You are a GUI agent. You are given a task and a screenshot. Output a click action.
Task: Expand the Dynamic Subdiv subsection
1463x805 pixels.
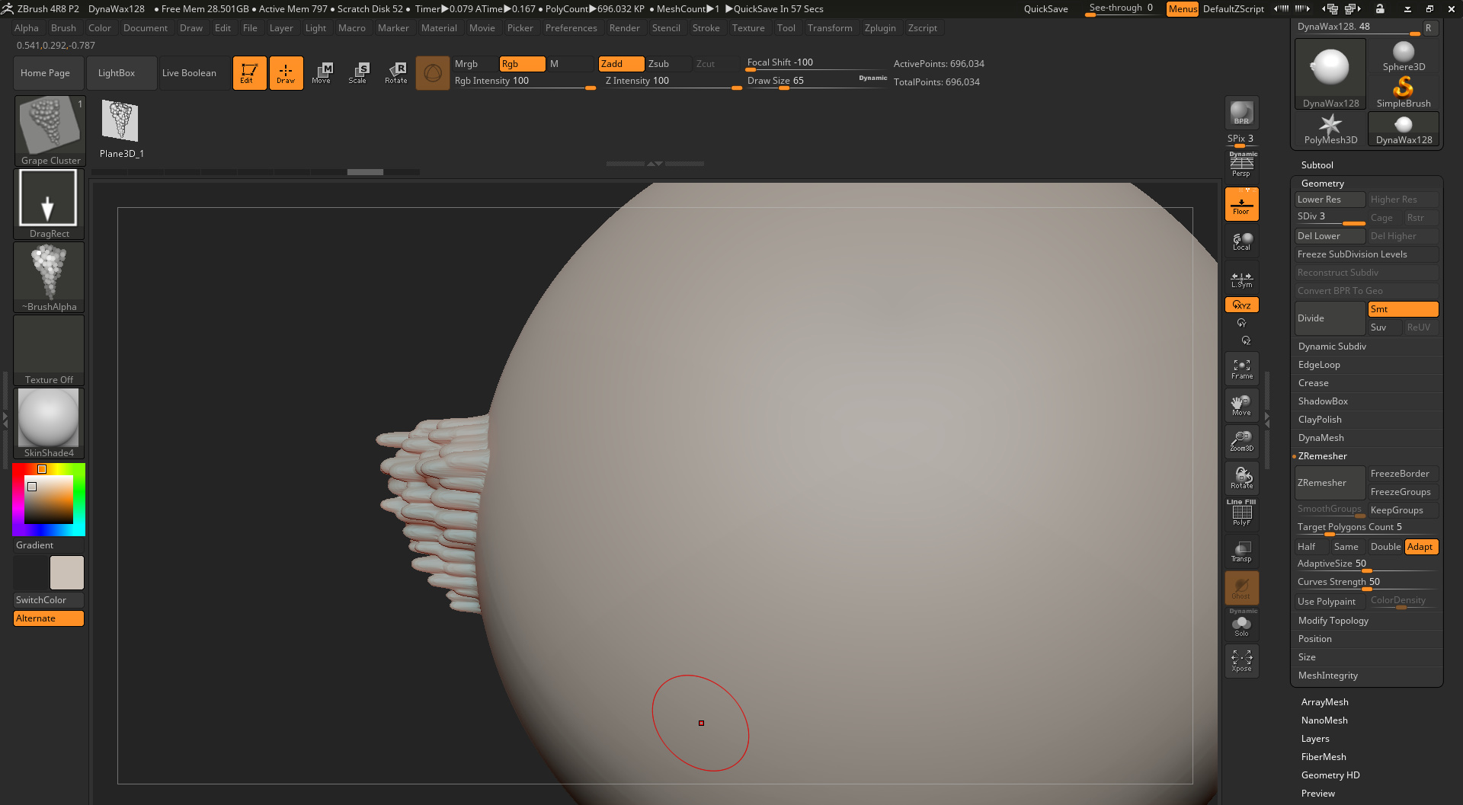[x=1332, y=347]
